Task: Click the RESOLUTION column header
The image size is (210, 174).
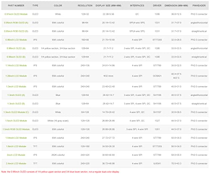Action: [85, 5]
